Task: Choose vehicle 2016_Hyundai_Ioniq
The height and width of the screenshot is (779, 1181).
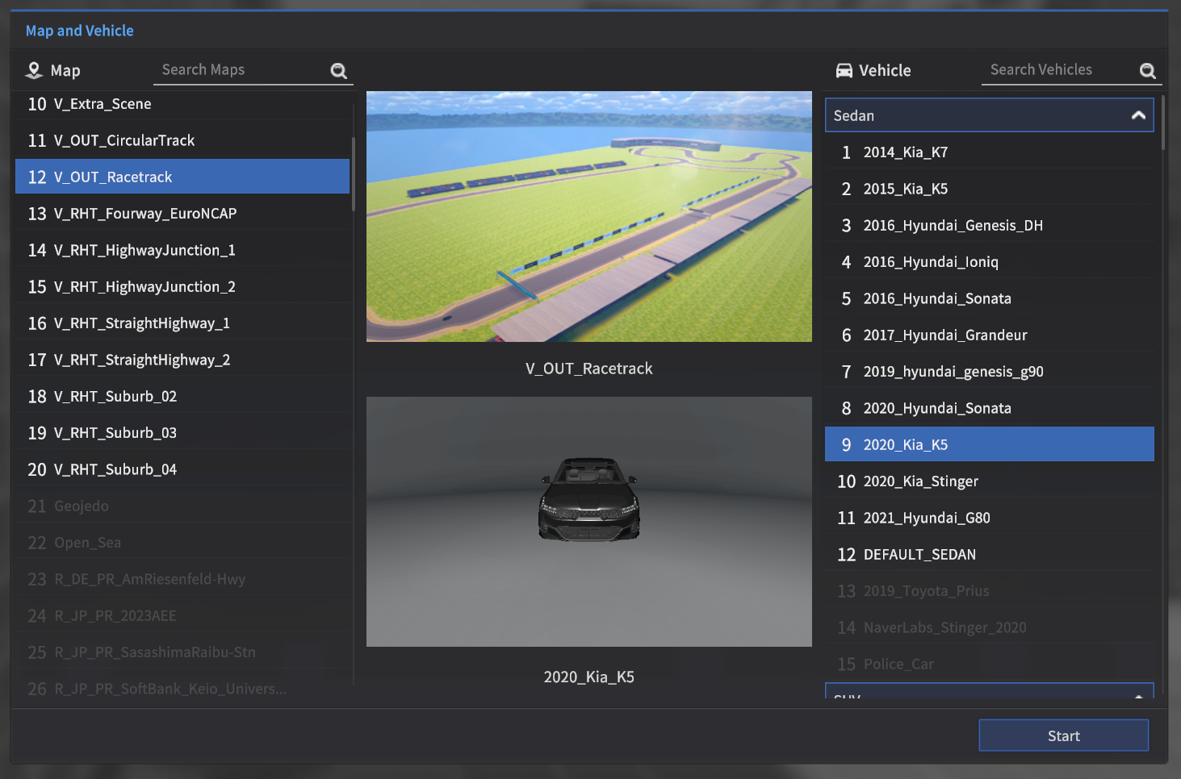Action: tap(989, 262)
